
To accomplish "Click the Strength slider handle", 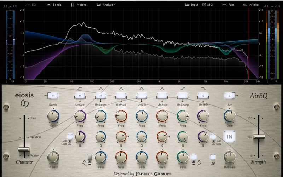I will (x=259, y=137).
